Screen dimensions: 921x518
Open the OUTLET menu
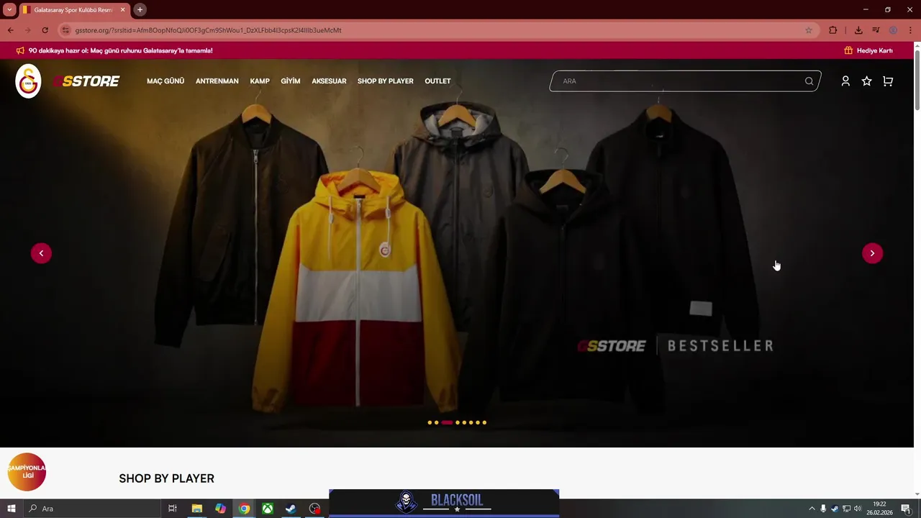click(x=437, y=81)
